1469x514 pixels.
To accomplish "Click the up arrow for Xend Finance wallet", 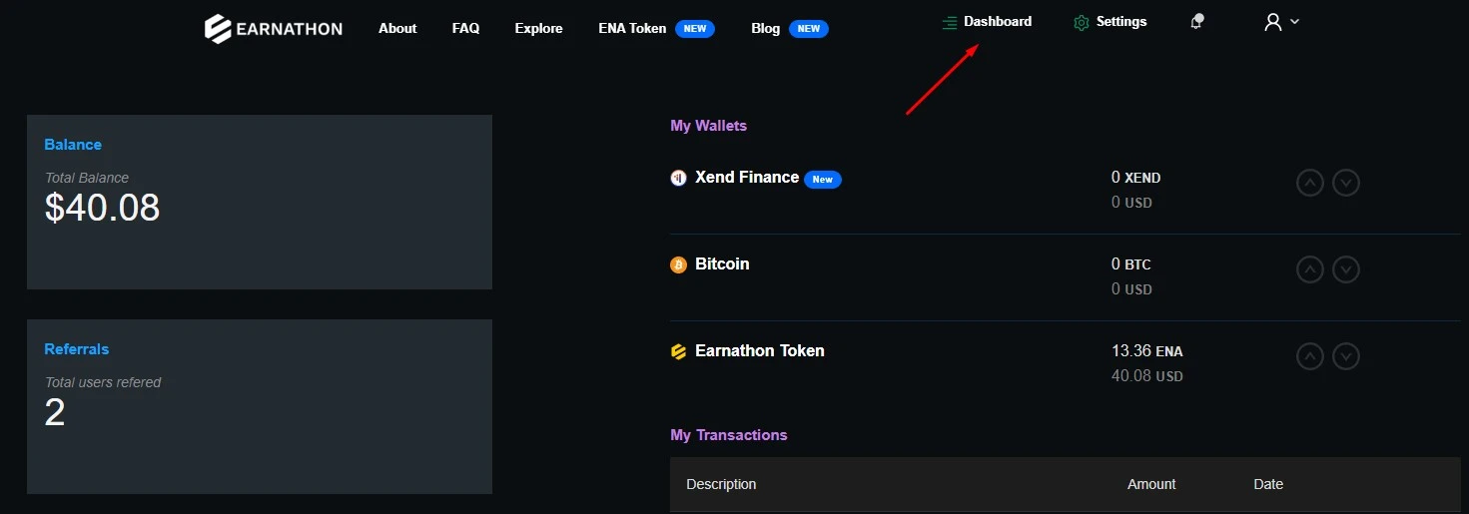I will point(1310,183).
